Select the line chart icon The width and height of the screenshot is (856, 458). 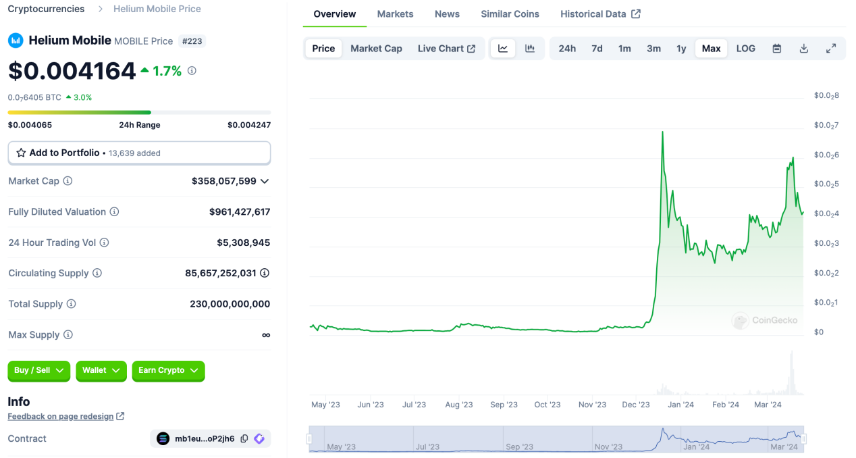503,48
